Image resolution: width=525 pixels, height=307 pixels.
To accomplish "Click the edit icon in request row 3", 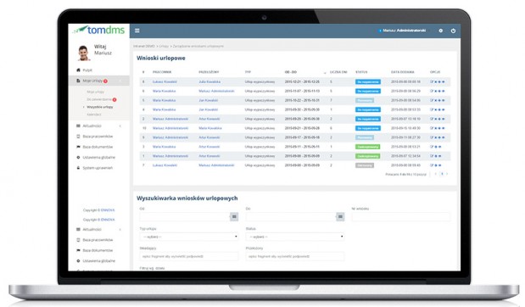I will coord(432,147).
